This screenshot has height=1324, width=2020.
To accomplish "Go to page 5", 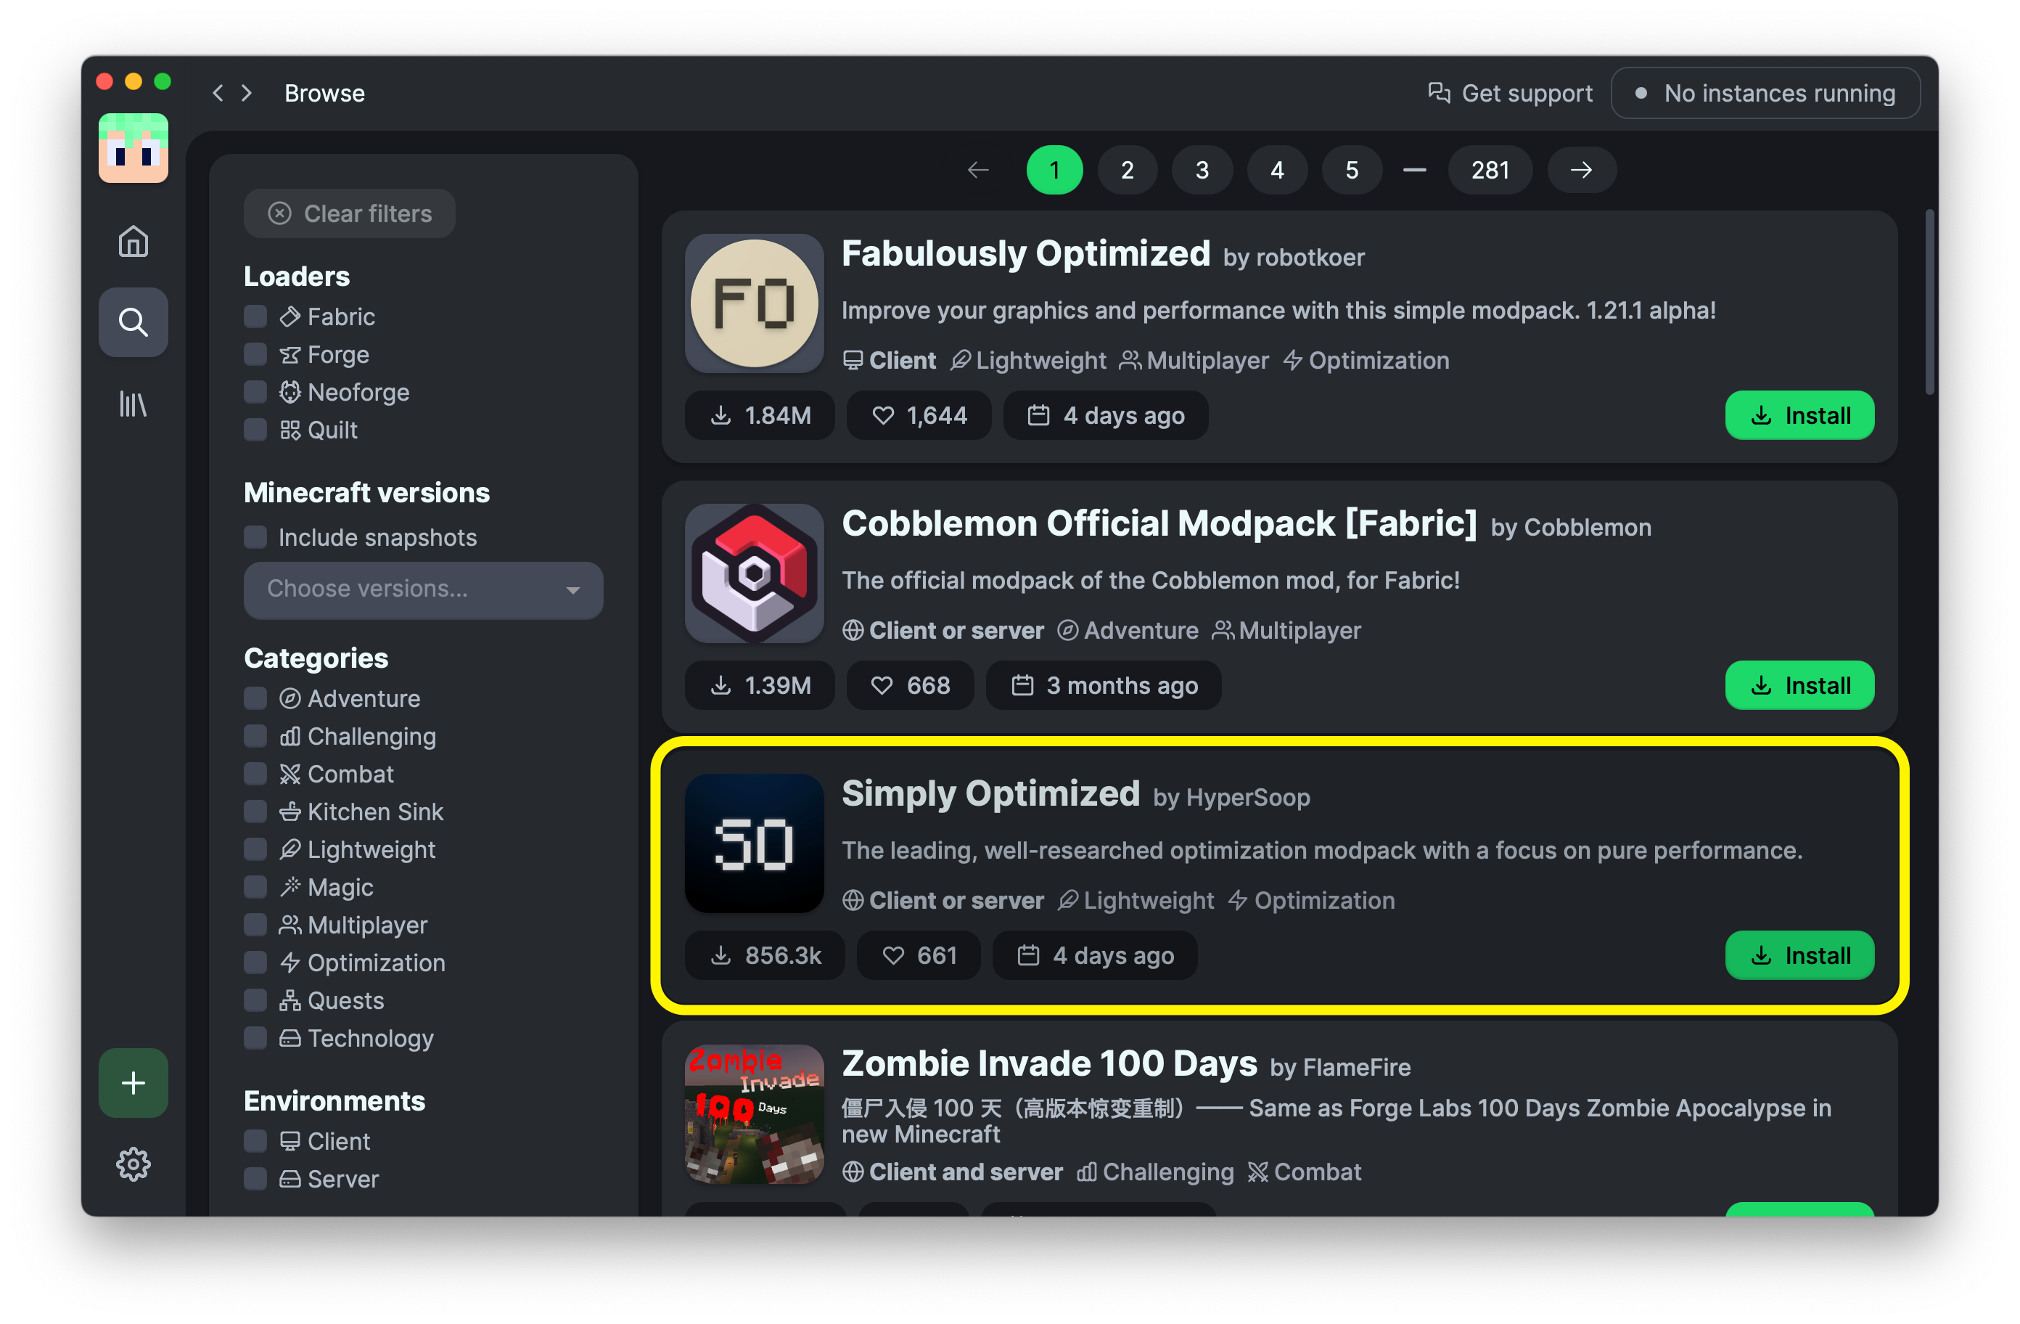I will click(x=1351, y=170).
